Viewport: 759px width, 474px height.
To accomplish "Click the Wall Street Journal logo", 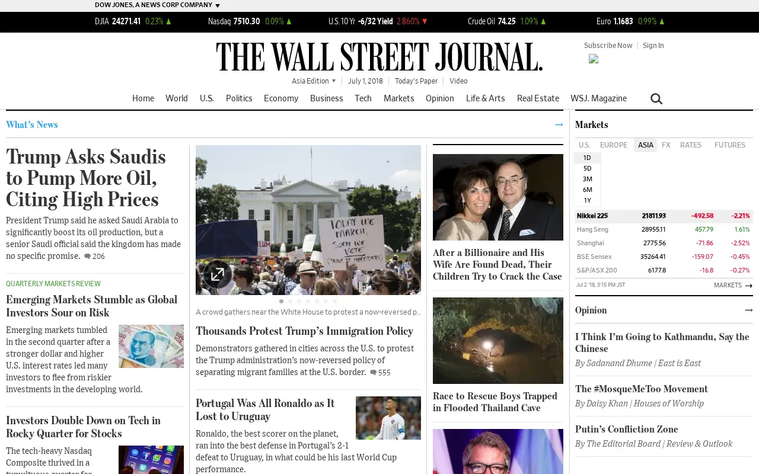I will click(379, 57).
